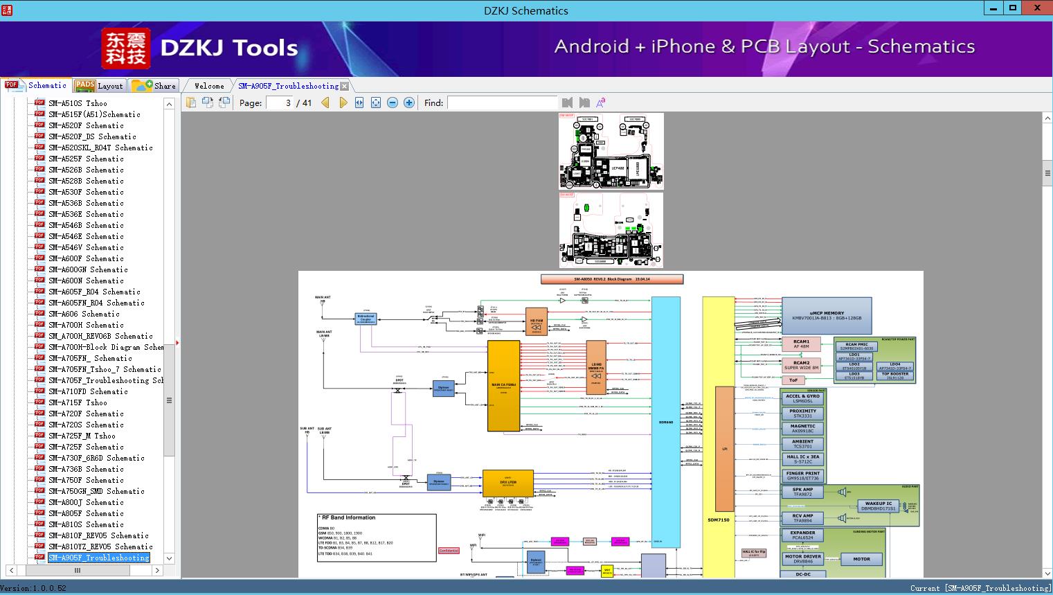Click the DZKJ logo in the banner
This screenshot has width=1053, height=595.
126,48
